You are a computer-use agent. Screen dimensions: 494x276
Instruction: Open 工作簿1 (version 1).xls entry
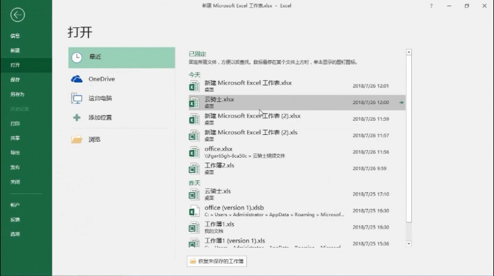pos(297,242)
